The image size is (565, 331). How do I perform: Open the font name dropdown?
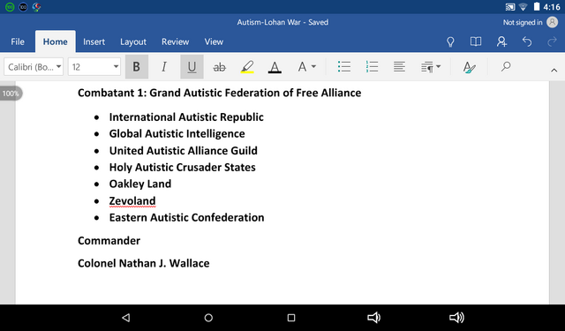tap(34, 66)
